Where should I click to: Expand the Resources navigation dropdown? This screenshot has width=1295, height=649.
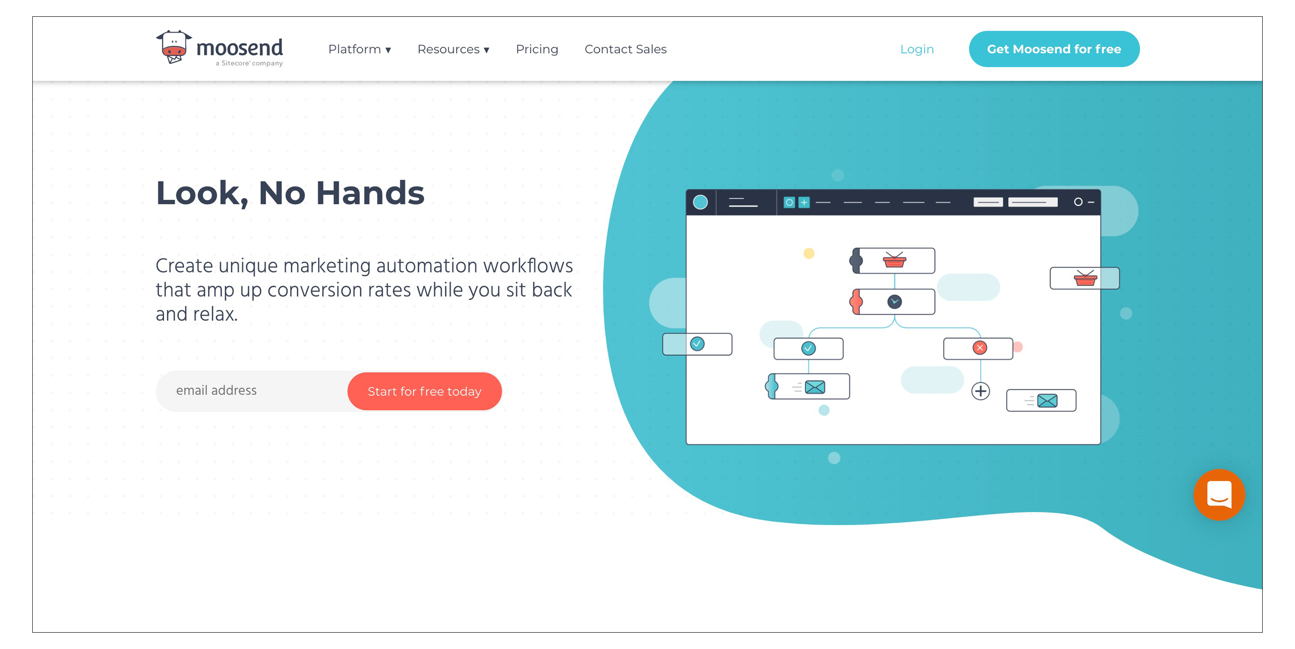click(454, 49)
